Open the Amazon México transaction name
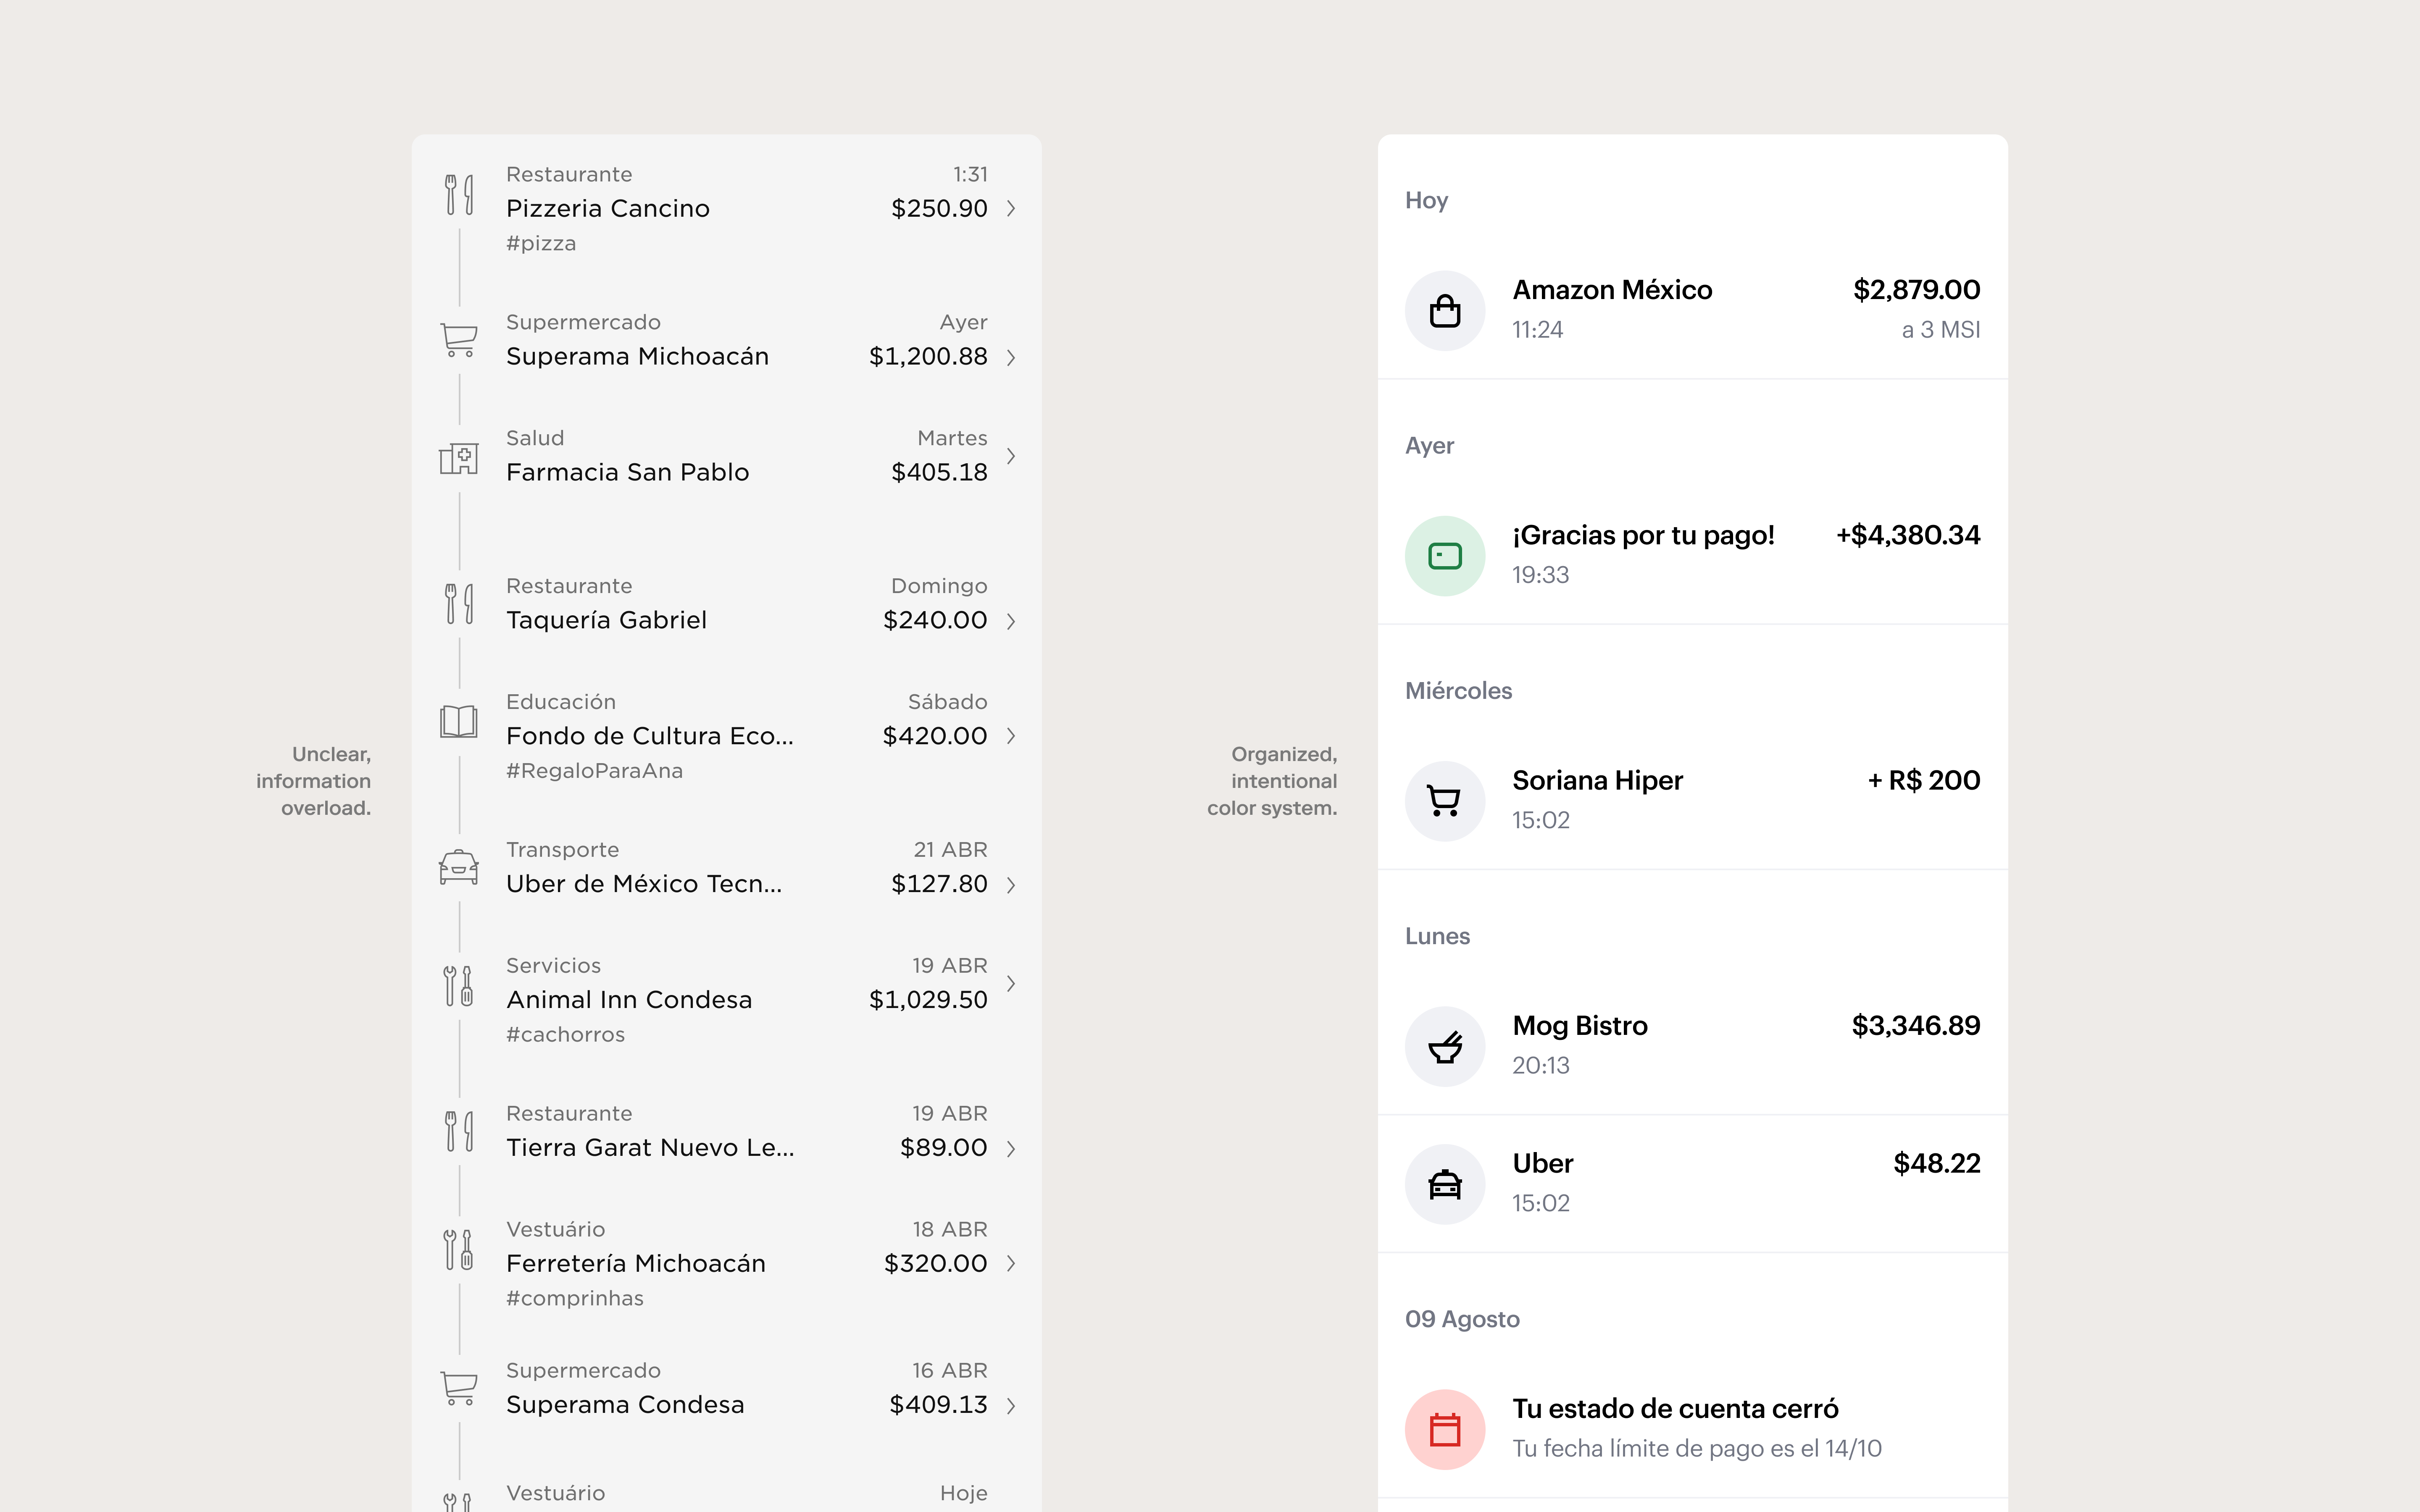2420x1512 pixels. point(1612,290)
